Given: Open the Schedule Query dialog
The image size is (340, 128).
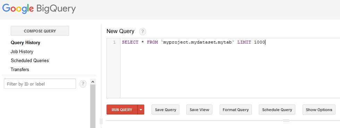Looking at the screenshot, I should (277, 110).
